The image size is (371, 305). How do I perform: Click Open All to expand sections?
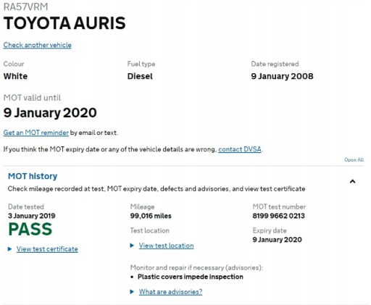tap(354, 159)
